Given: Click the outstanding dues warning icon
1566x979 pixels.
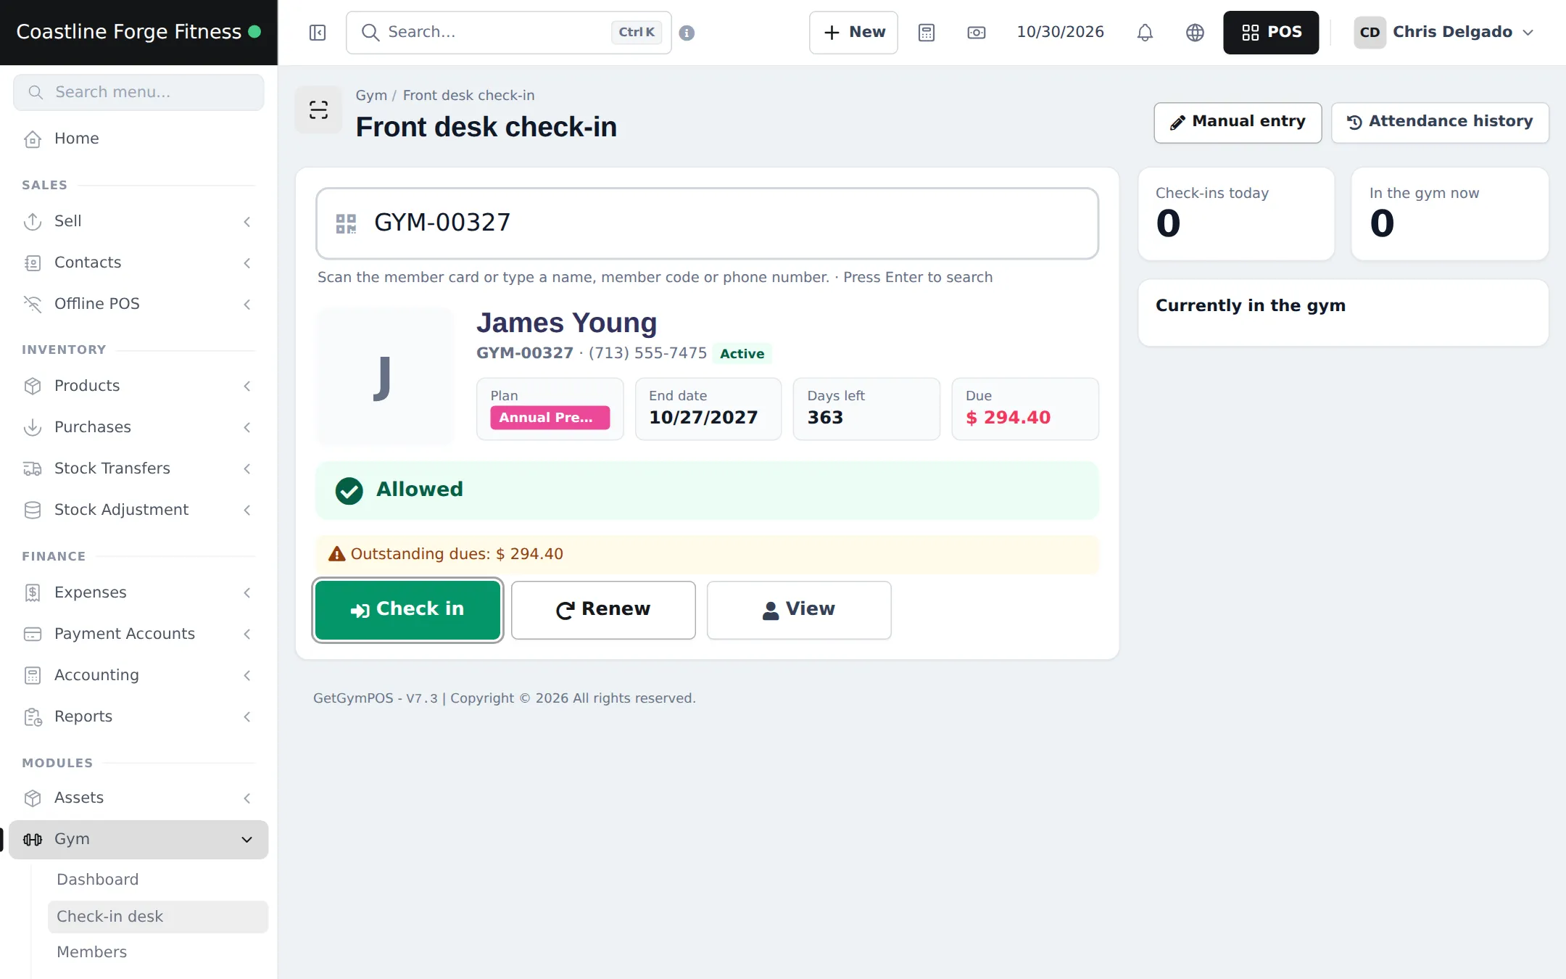Looking at the screenshot, I should 336,554.
